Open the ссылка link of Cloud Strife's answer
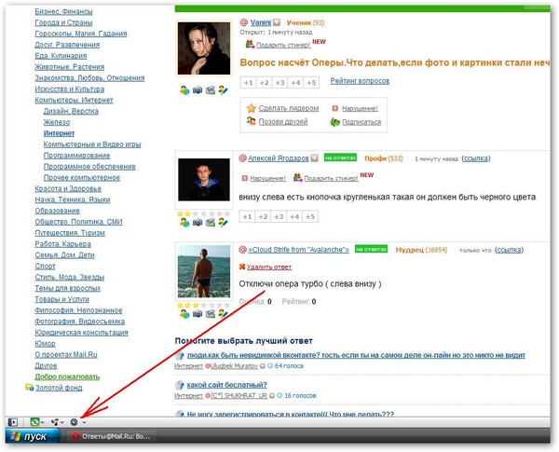 pyautogui.click(x=509, y=250)
